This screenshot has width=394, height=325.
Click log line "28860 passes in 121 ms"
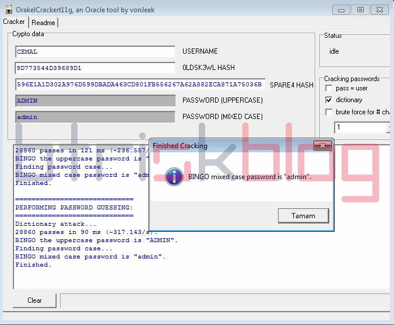click(x=82, y=151)
